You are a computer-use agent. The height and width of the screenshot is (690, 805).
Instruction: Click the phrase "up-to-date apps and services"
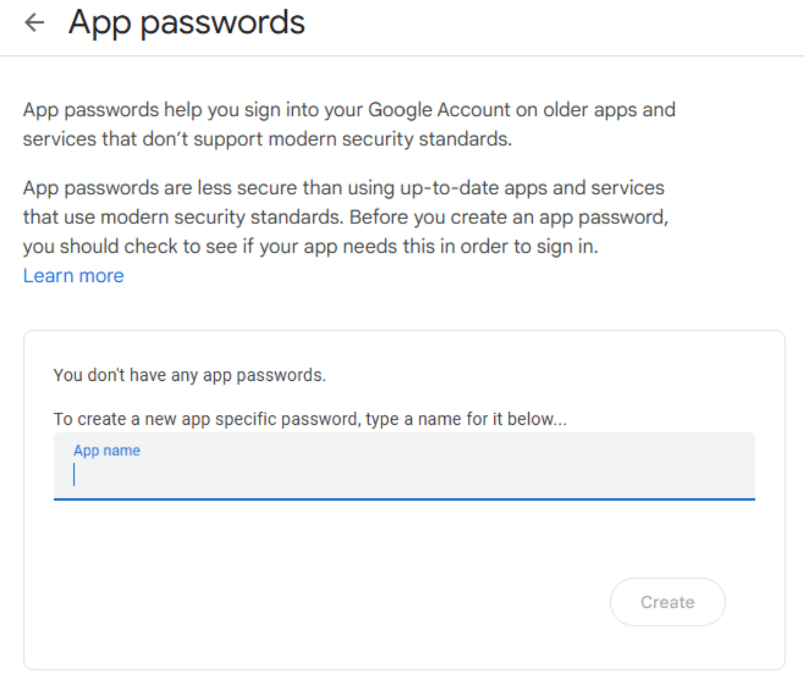[532, 188]
